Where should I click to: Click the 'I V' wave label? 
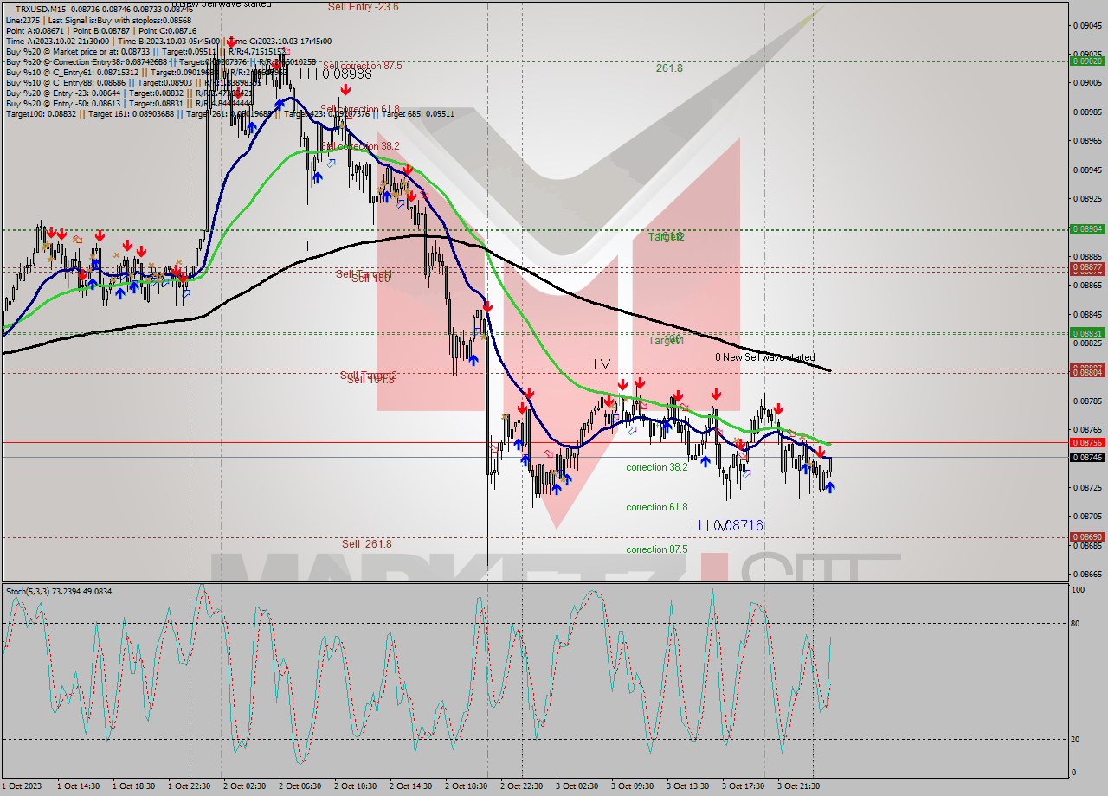click(x=602, y=364)
